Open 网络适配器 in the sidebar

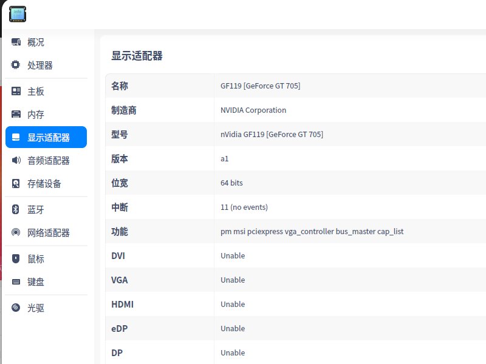click(x=46, y=232)
